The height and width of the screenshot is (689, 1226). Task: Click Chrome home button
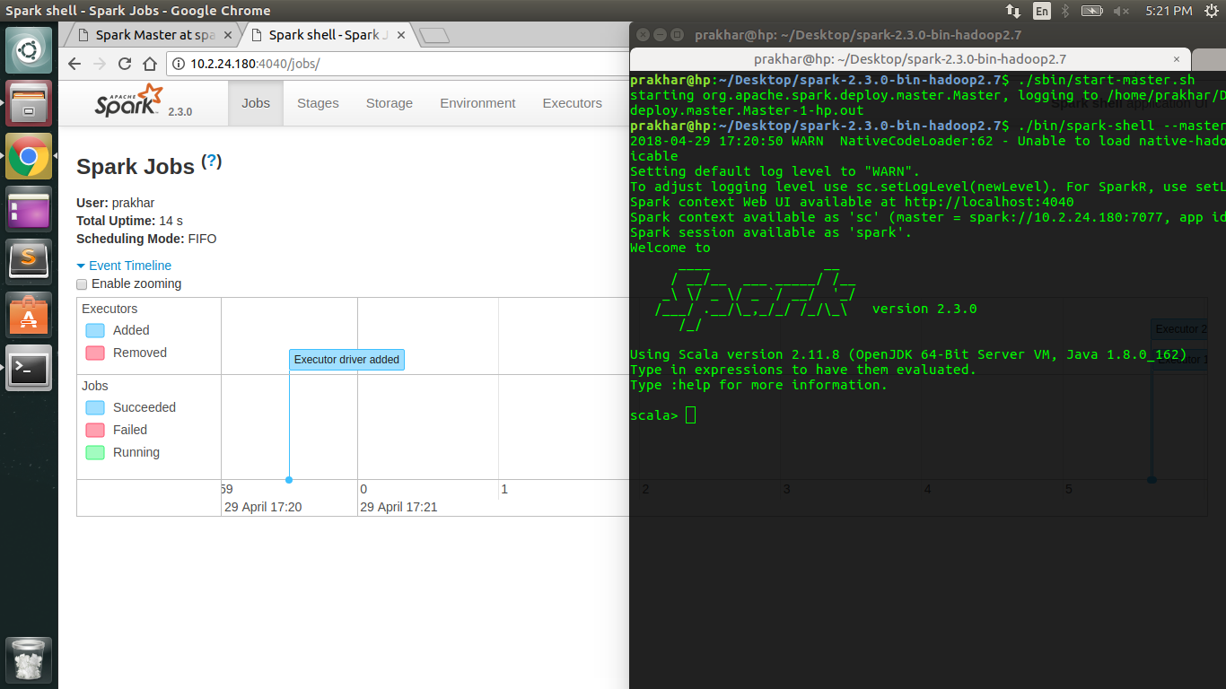[149, 64]
